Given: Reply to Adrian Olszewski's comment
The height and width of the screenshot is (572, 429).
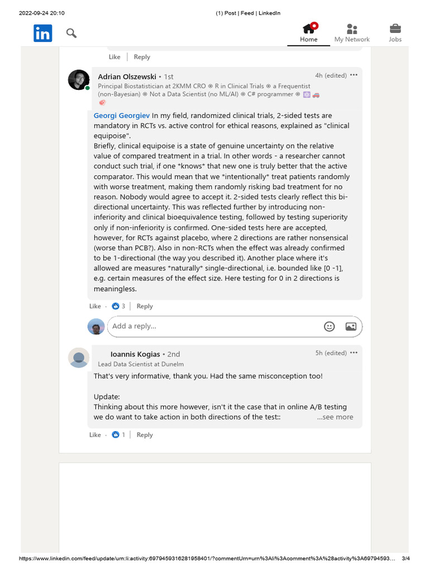Looking at the screenshot, I should tap(145, 306).
